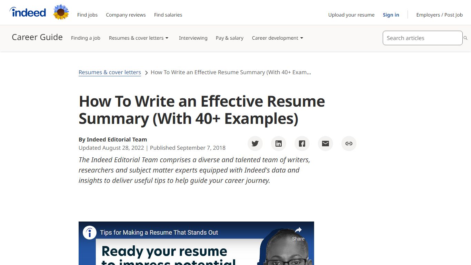Click the search magnifier icon
The width and height of the screenshot is (471, 265).
465,38
